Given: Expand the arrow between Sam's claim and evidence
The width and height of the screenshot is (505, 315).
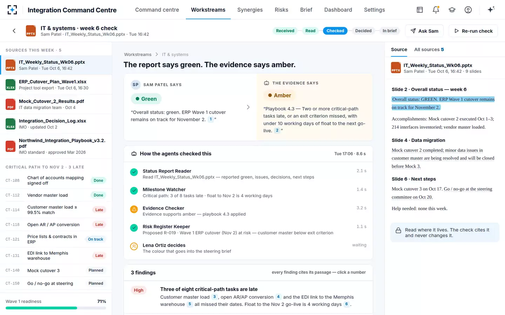Looking at the screenshot, I should pyautogui.click(x=248, y=107).
